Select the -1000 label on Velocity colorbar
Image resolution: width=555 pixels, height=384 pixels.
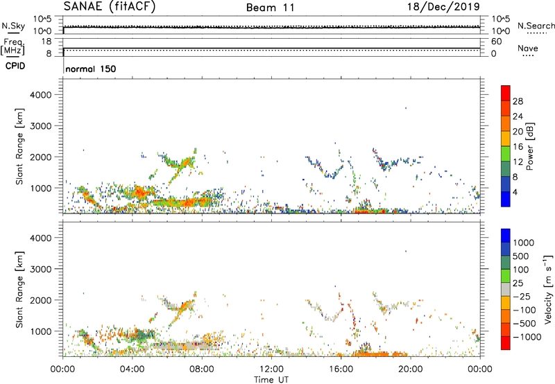pyautogui.click(x=527, y=337)
